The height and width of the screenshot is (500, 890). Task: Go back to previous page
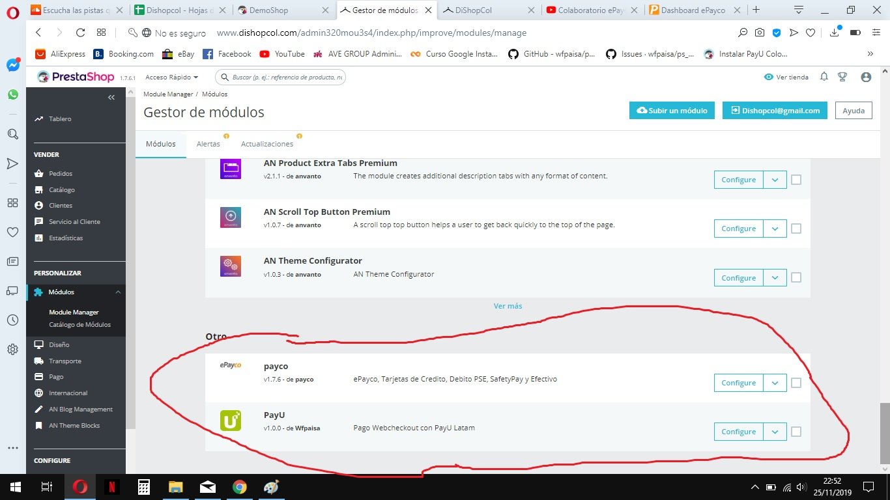[x=38, y=33]
